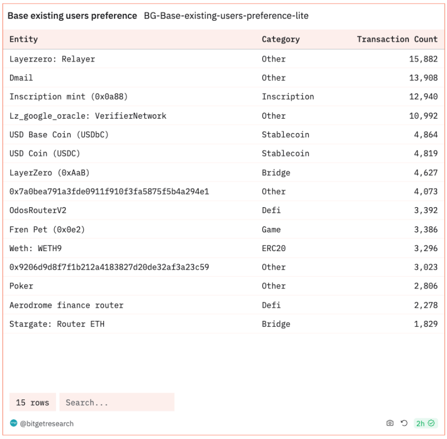The image size is (447, 439).
Task: Sort by the Category column header
Action: [281, 39]
